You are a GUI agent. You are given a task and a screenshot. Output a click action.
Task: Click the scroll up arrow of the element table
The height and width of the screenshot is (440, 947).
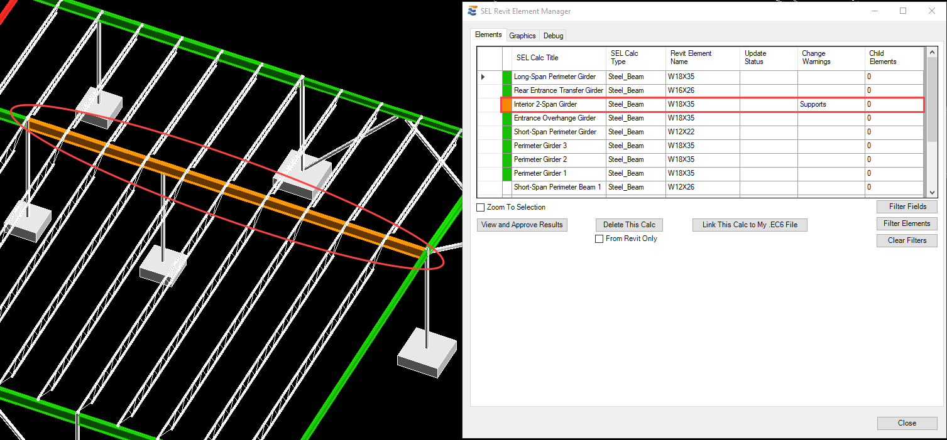pos(933,53)
